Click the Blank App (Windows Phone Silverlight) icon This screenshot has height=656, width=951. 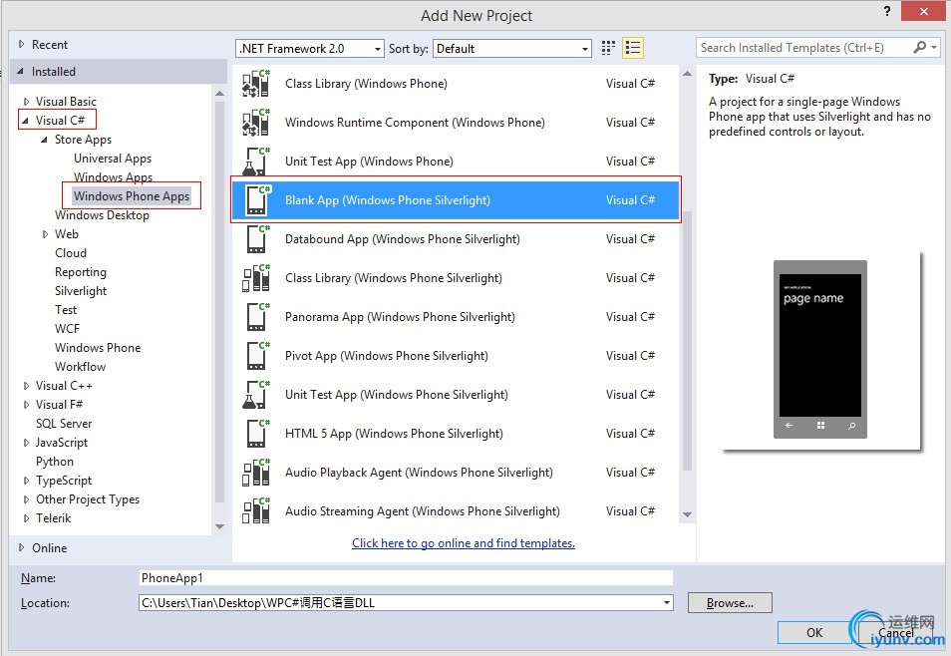[x=257, y=199]
